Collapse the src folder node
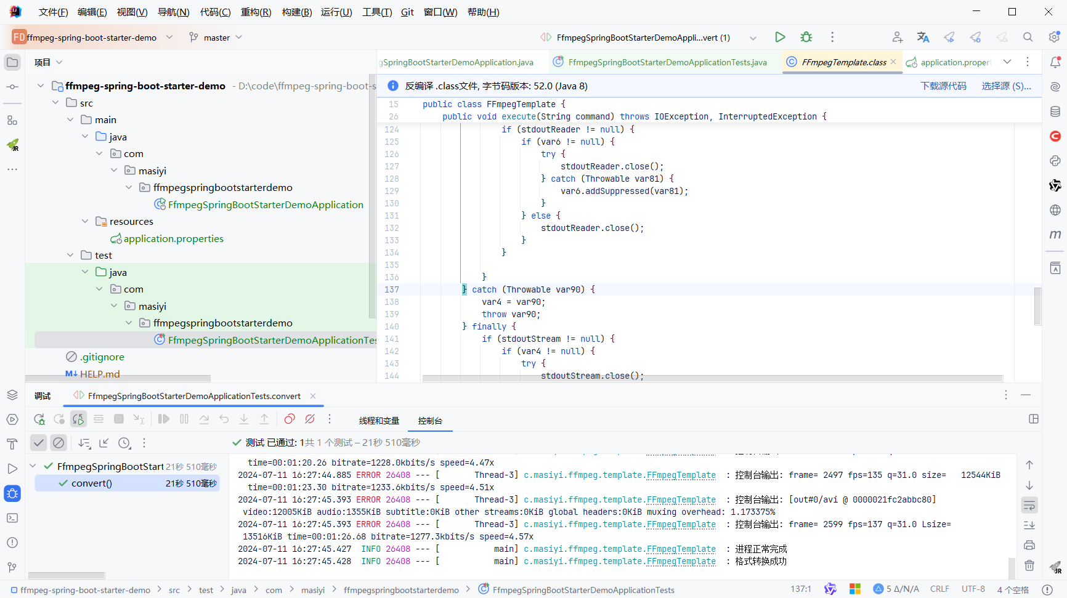Image resolution: width=1067 pixels, height=598 pixels. click(x=55, y=103)
